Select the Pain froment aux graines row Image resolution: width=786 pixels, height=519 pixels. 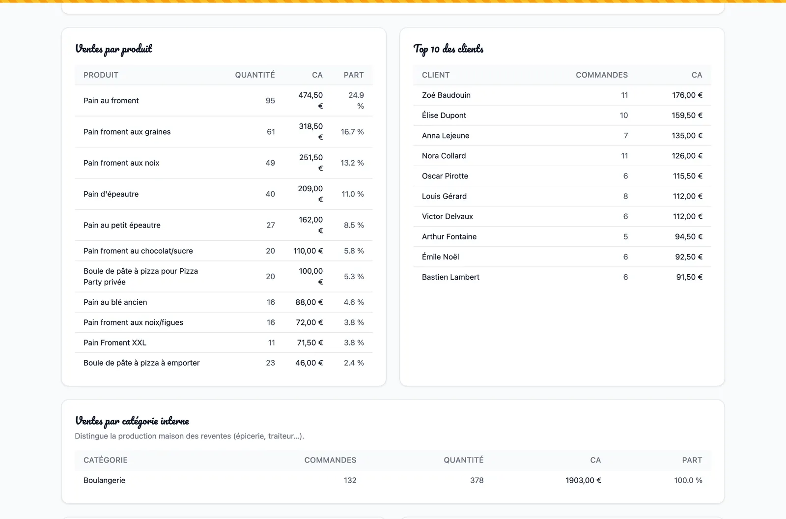pyautogui.click(x=224, y=132)
